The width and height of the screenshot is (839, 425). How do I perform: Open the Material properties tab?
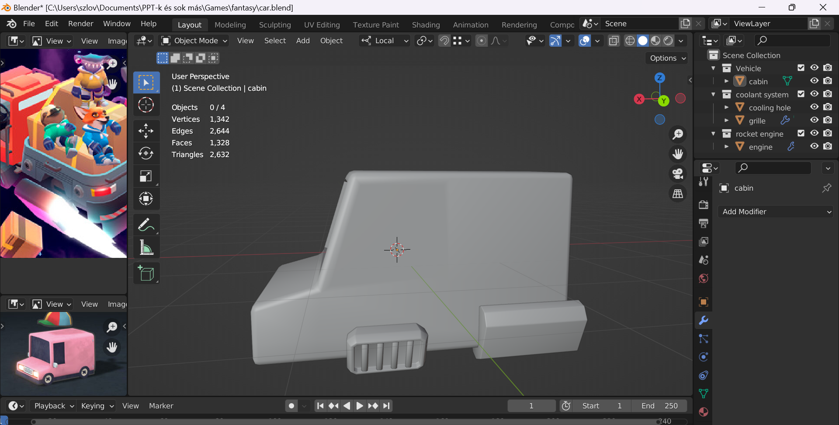[704, 412]
